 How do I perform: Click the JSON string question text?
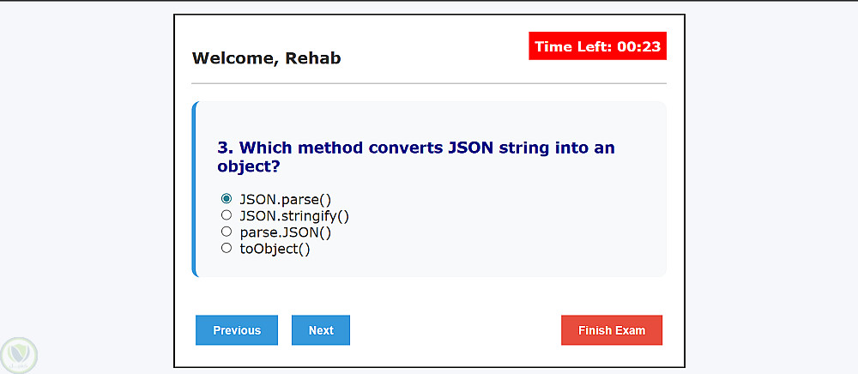click(416, 156)
